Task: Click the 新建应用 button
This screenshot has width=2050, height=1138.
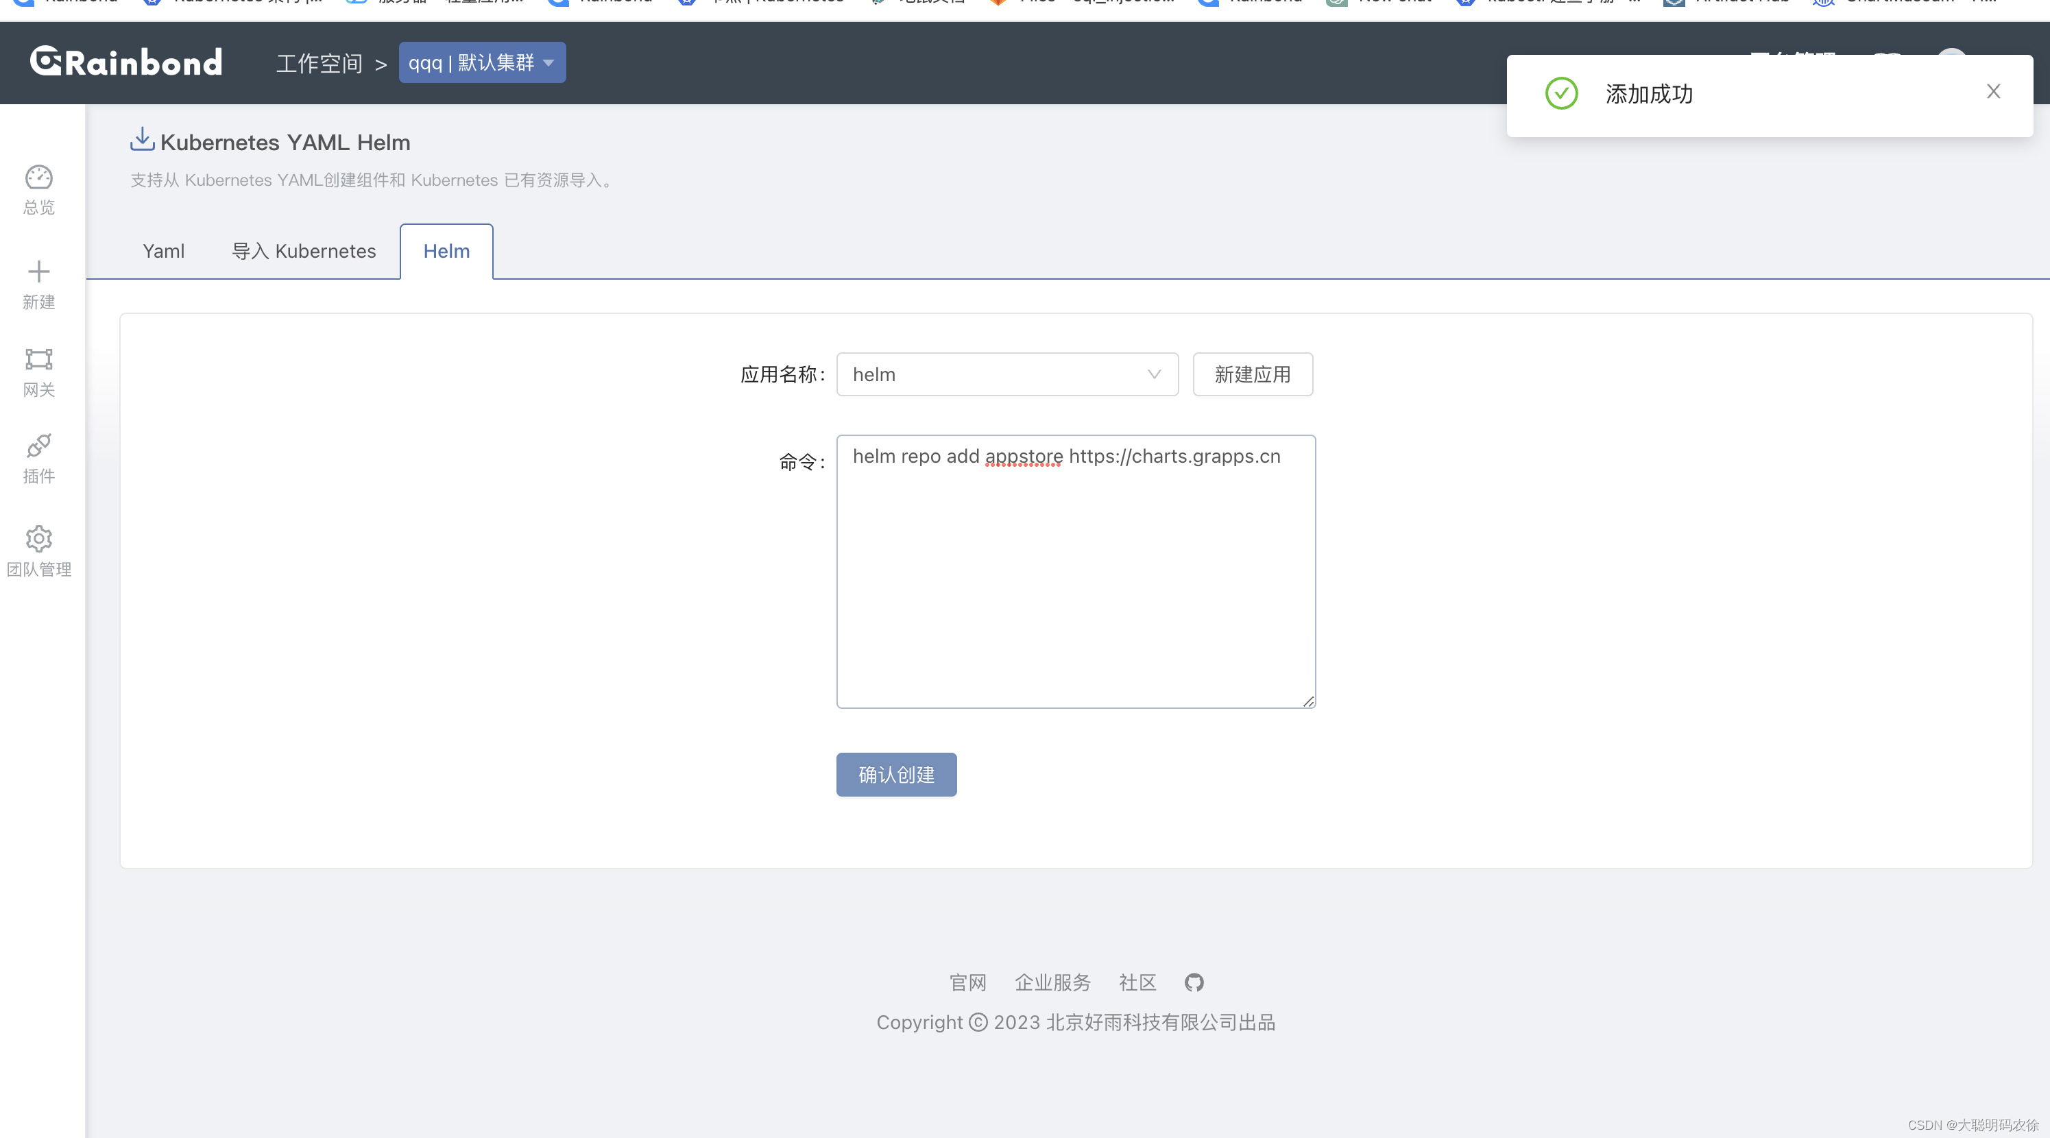Action: point(1252,375)
